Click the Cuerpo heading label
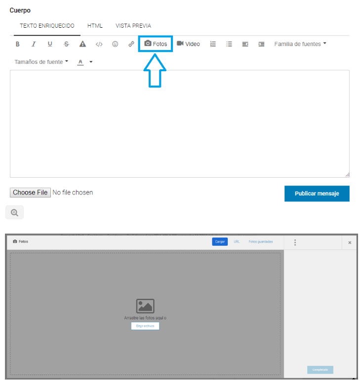Screen dimensions: 363x385 coord(20,10)
